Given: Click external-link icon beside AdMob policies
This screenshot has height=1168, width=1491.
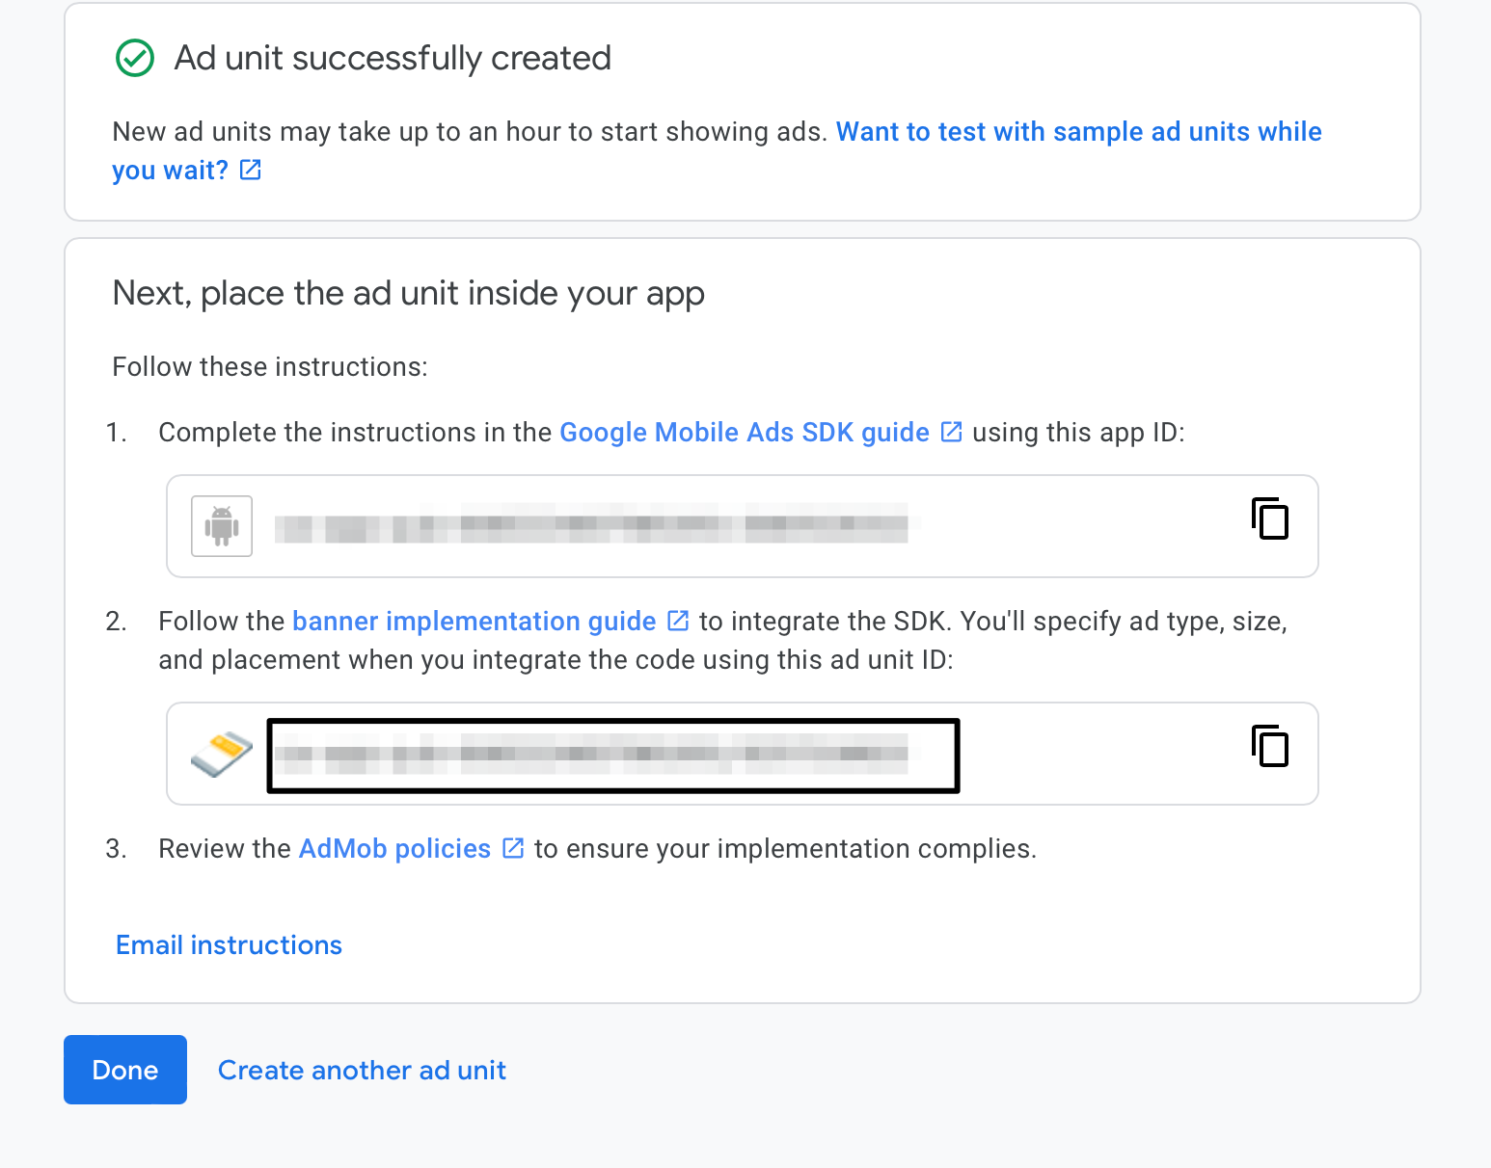Looking at the screenshot, I should tap(514, 848).
